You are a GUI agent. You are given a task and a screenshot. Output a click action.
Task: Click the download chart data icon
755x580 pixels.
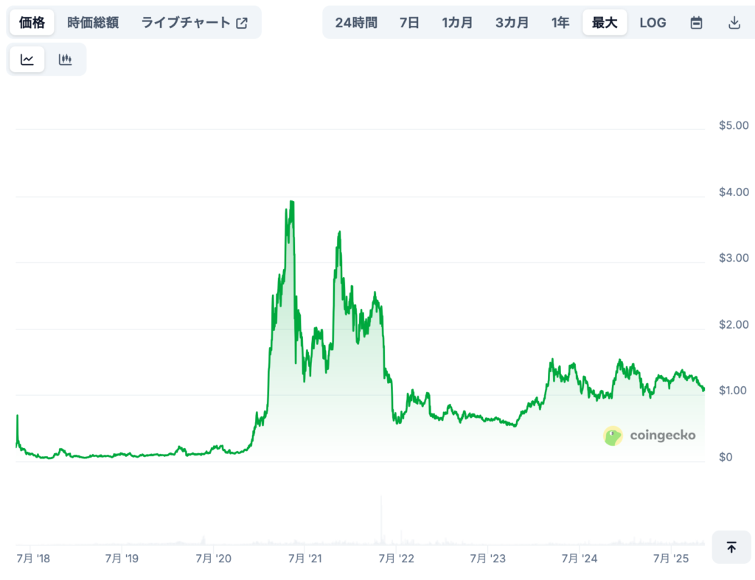tap(734, 22)
